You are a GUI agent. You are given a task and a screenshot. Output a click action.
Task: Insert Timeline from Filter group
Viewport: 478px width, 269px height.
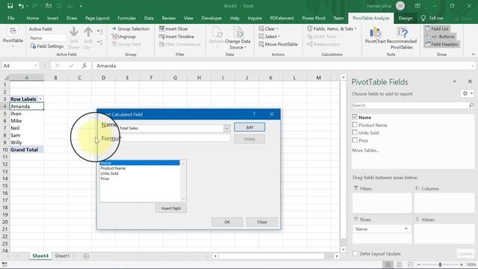(x=176, y=37)
